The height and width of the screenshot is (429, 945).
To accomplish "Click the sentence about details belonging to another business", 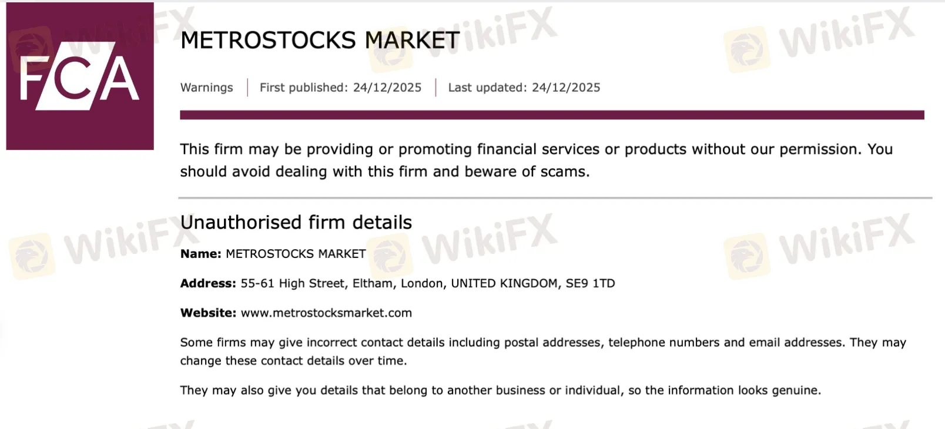I will pyautogui.click(x=500, y=390).
